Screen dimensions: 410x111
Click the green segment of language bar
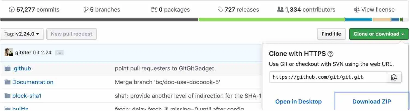coord(272,19)
